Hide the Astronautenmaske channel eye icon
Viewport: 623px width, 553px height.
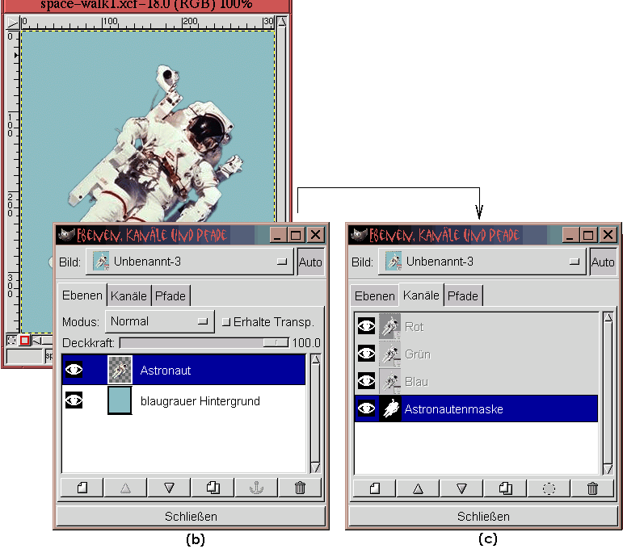tap(366, 409)
